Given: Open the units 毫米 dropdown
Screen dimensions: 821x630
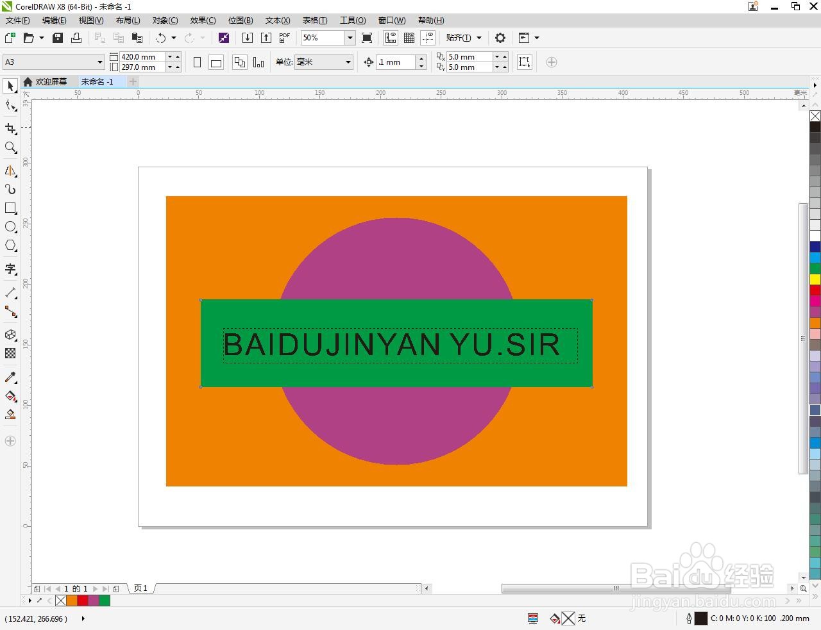Looking at the screenshot, I should click(348, 62).
